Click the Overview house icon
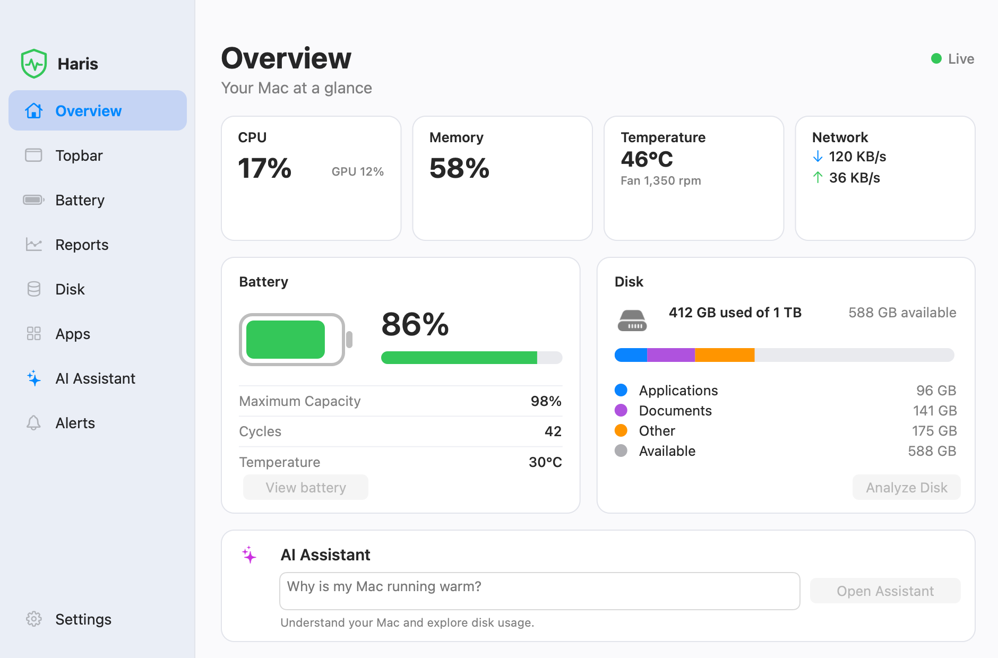Image resolution: width=998 pixels, height=658 pixels. click(34, 110)
